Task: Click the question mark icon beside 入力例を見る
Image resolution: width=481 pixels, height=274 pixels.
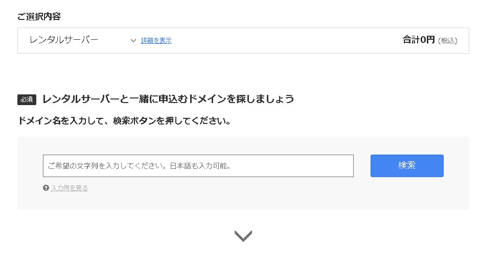Action: [46, 188]
